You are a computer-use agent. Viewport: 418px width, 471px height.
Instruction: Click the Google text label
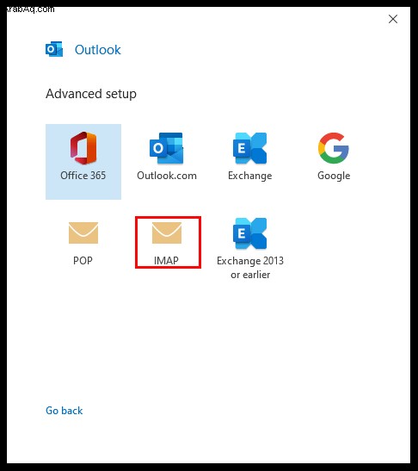pyautogui.click(x=334, y=176)
